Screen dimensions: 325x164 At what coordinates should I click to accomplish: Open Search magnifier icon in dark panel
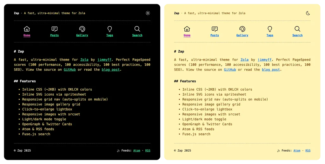tap(137, 29)
